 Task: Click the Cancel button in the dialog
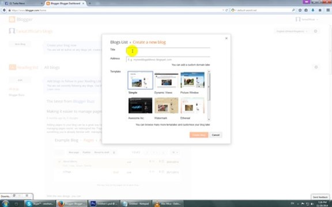click(216, 135)
